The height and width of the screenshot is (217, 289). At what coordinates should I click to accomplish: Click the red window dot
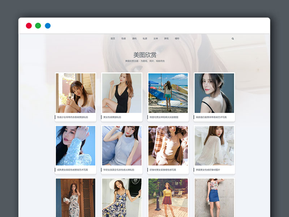click(29, 26)
